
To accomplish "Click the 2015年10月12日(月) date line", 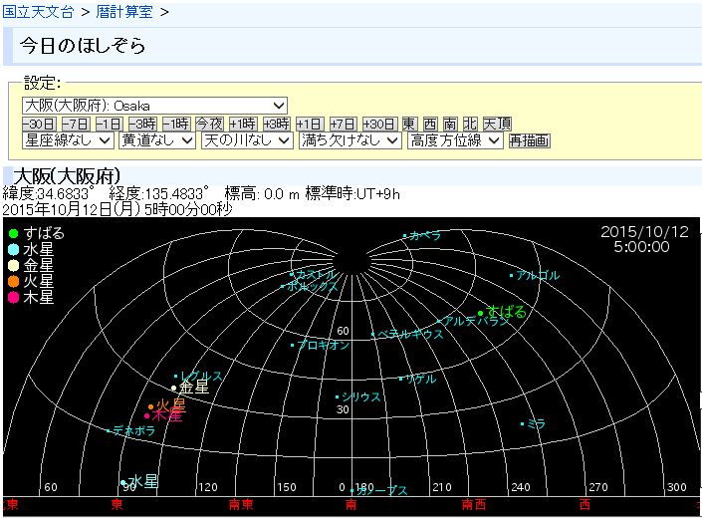I will click(x=117, y=209).
